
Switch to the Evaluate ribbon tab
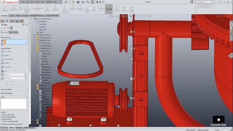click(25, 16)
